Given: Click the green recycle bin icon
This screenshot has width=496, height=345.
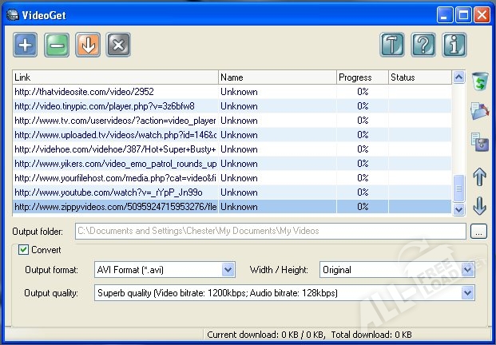Looking at the screenshot, I should (479, 81).
